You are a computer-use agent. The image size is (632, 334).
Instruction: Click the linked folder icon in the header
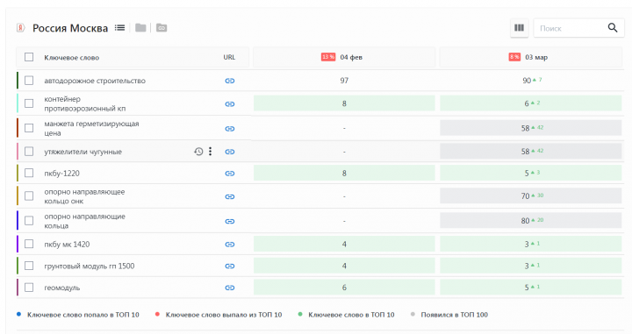pos(162,28)
